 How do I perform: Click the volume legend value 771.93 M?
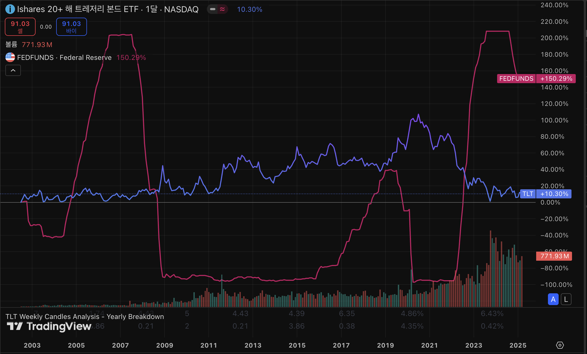[x=37, y=45]
